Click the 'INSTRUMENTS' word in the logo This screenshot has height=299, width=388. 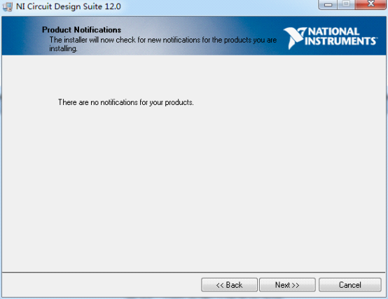(340, 41)
